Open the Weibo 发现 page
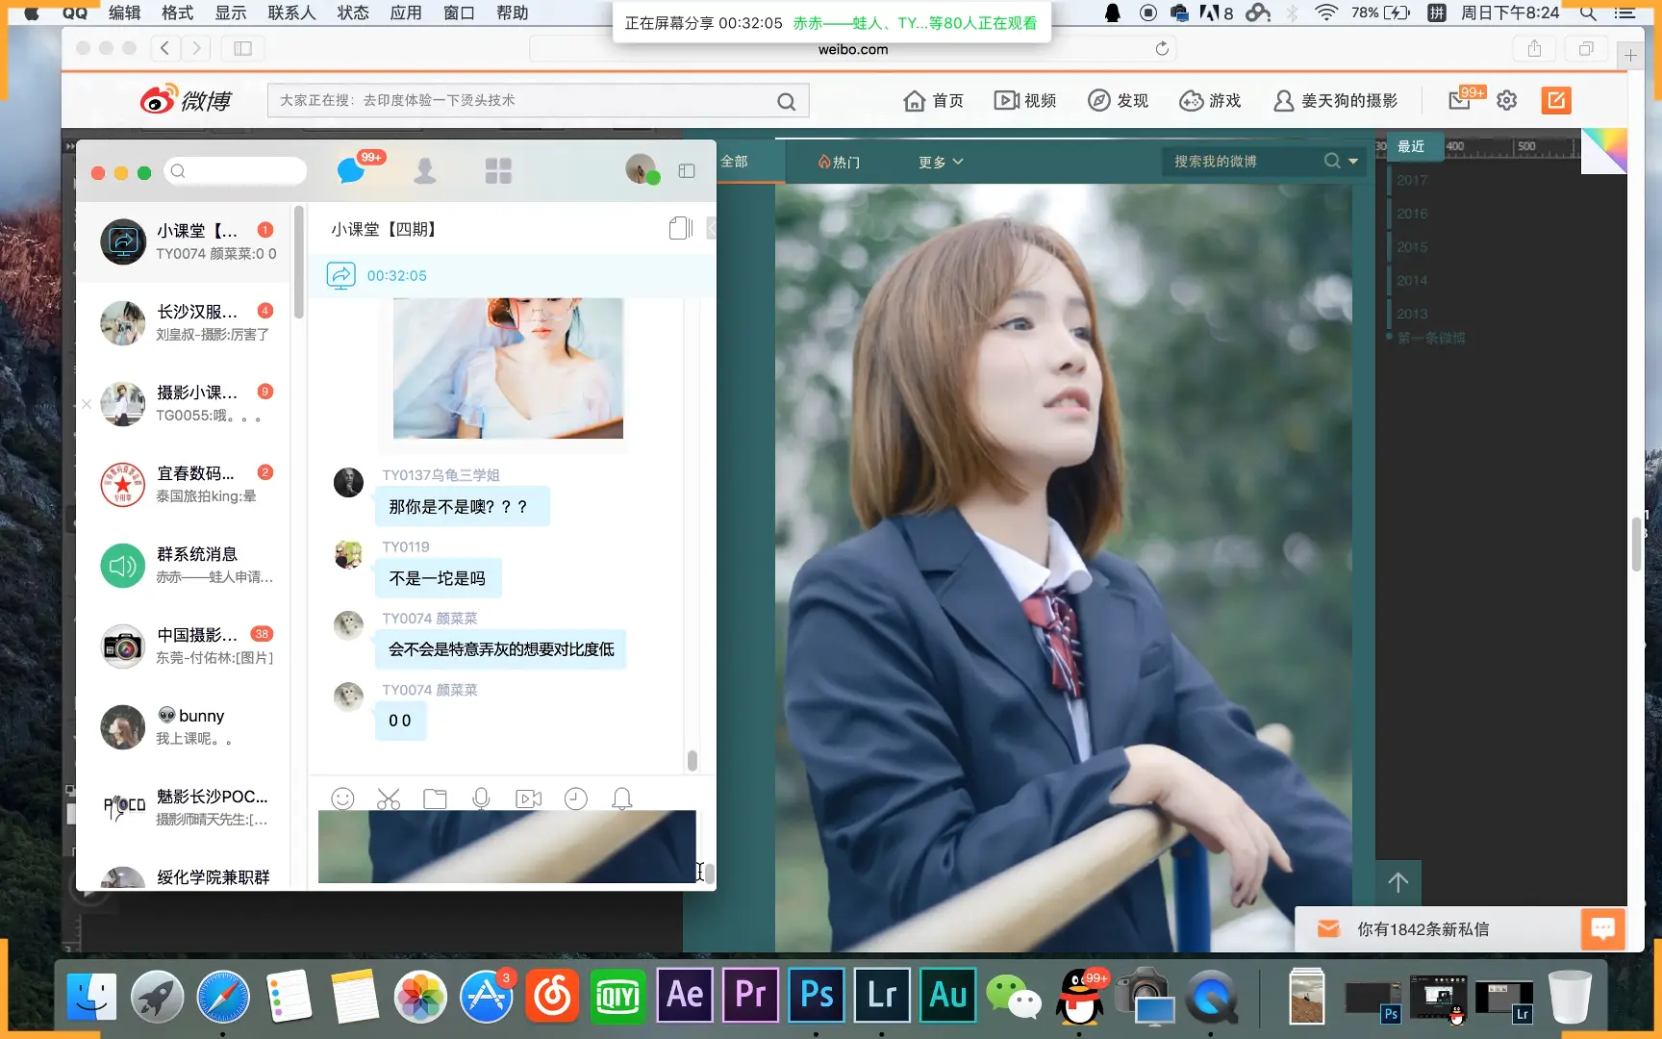 (1118, 100)
